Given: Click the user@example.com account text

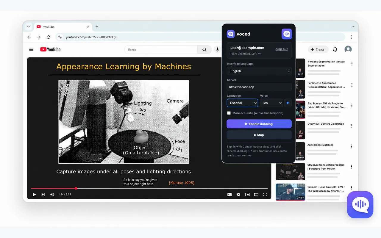Looking at the screenshot, I should [x=247, y=48].
